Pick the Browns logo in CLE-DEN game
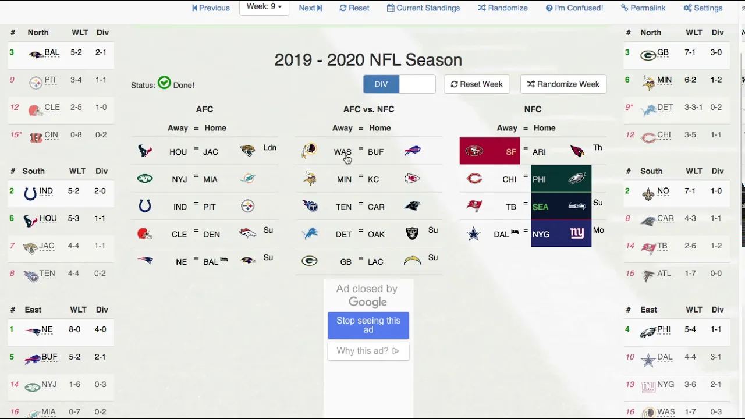Viewport: 745px width, 419px height. click(x=144, y=233)
